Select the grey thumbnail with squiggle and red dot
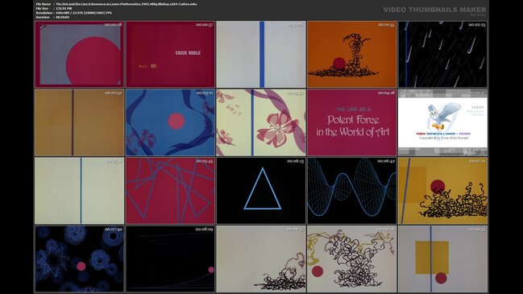Viewport: 523px width, 294px height. pos(352,259)
